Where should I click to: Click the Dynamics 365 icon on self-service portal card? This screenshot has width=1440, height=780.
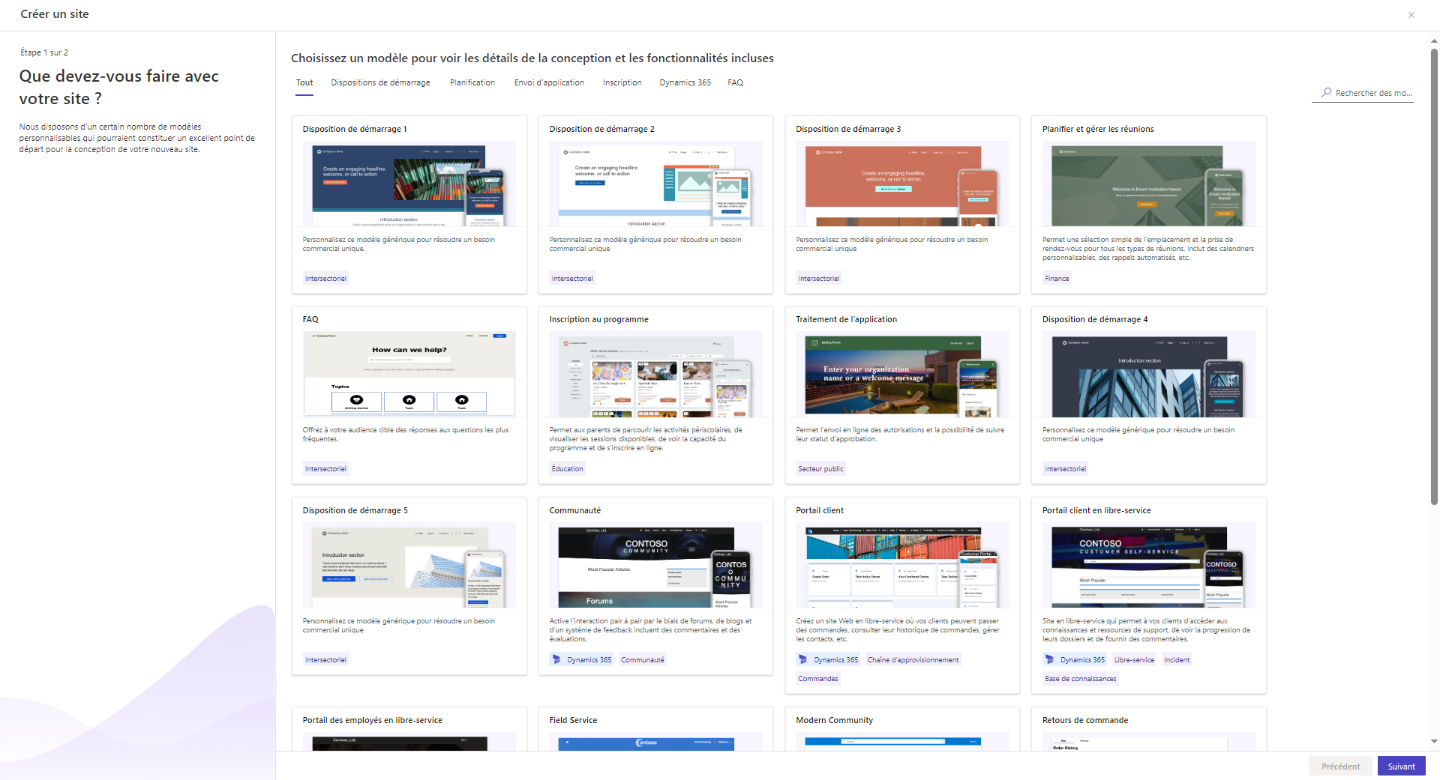click(1049, 659)
